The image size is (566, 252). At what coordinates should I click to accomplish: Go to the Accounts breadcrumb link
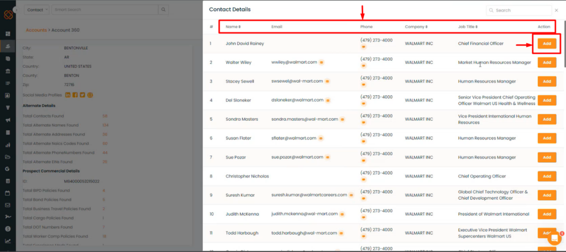(x=36, y=30)
